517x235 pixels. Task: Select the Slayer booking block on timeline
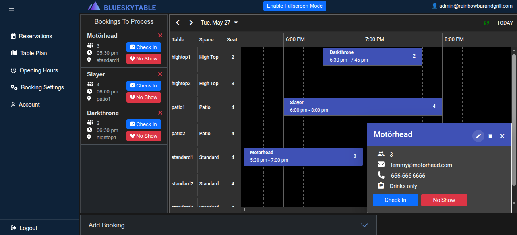click(363, 107)
